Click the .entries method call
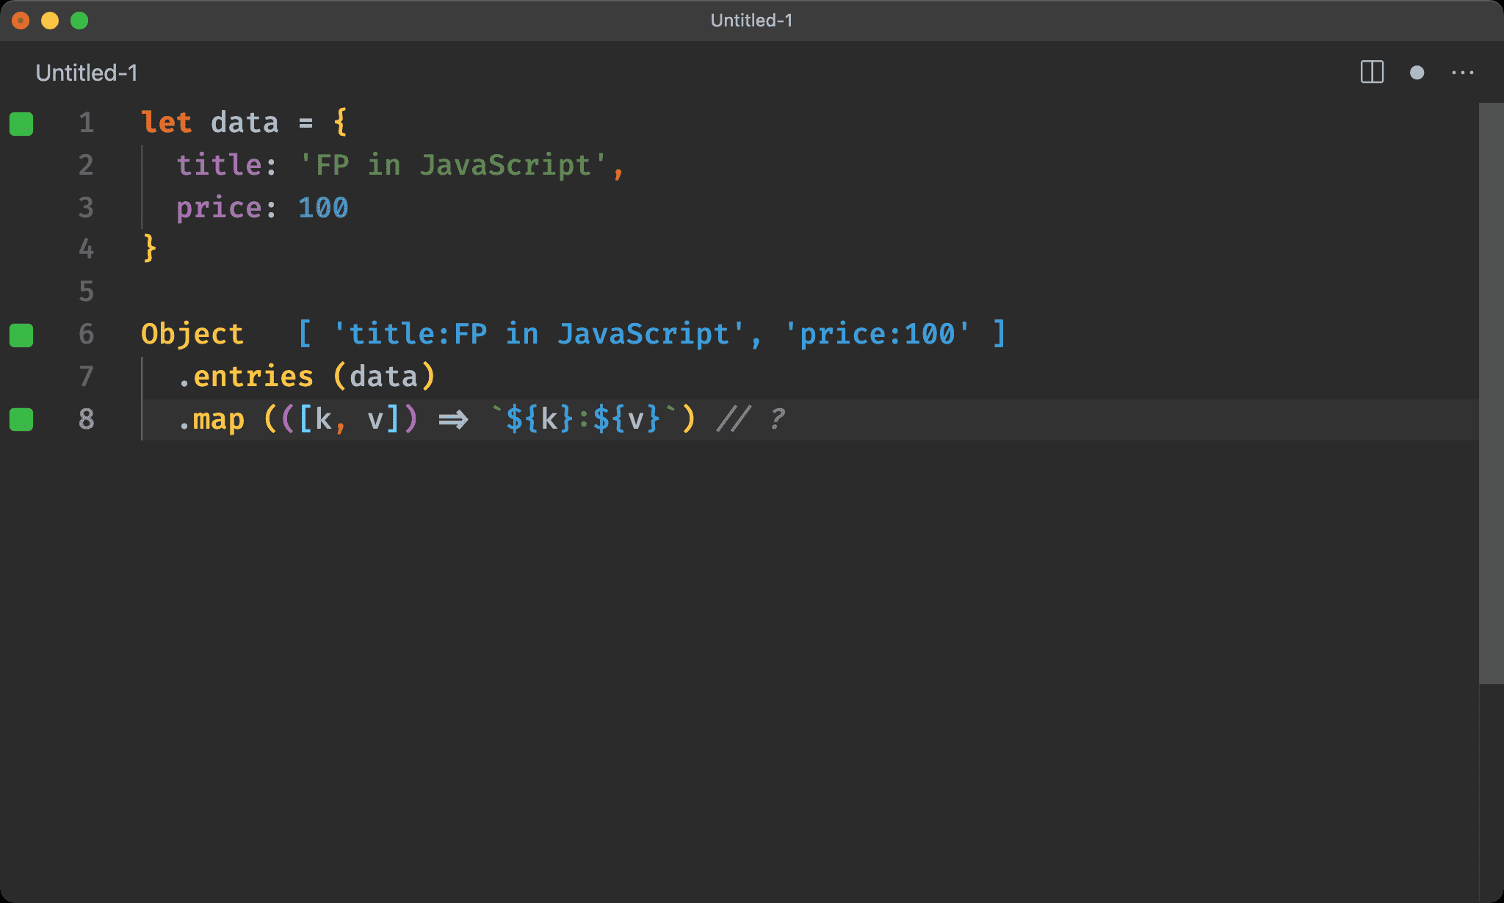Screen dimensions: 1504x903 click(x=246, y=377)
